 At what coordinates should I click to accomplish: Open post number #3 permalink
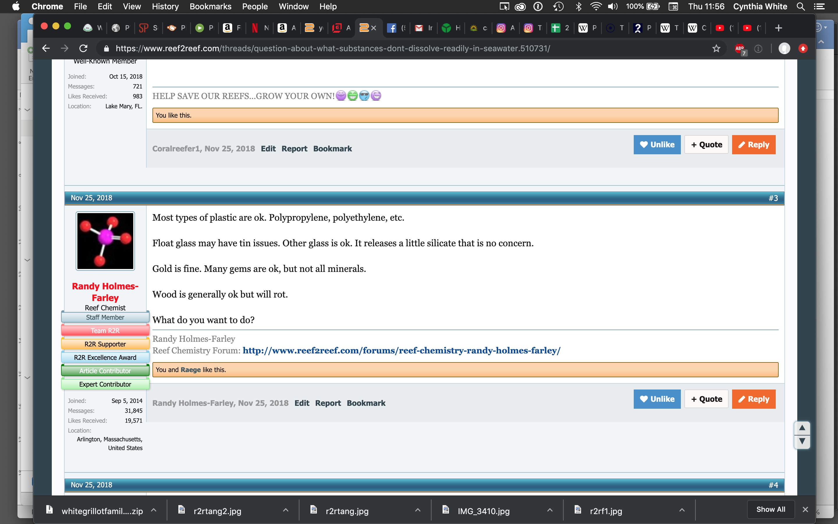[x=773, y=198]
